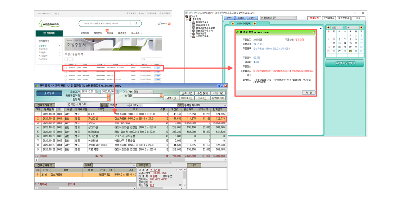Image resolution: width=398 pixels, height=199 pixels.
Task: Open the calendar picker for start date 2020.10.01
Action: tap(96, 92)
